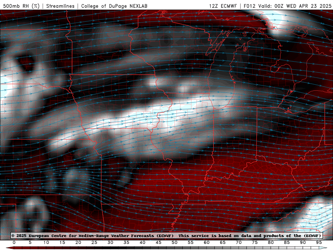Select the "10" label on the color scale
The width and height of the screenshot is (333, 250).
[x=46, y=242]
